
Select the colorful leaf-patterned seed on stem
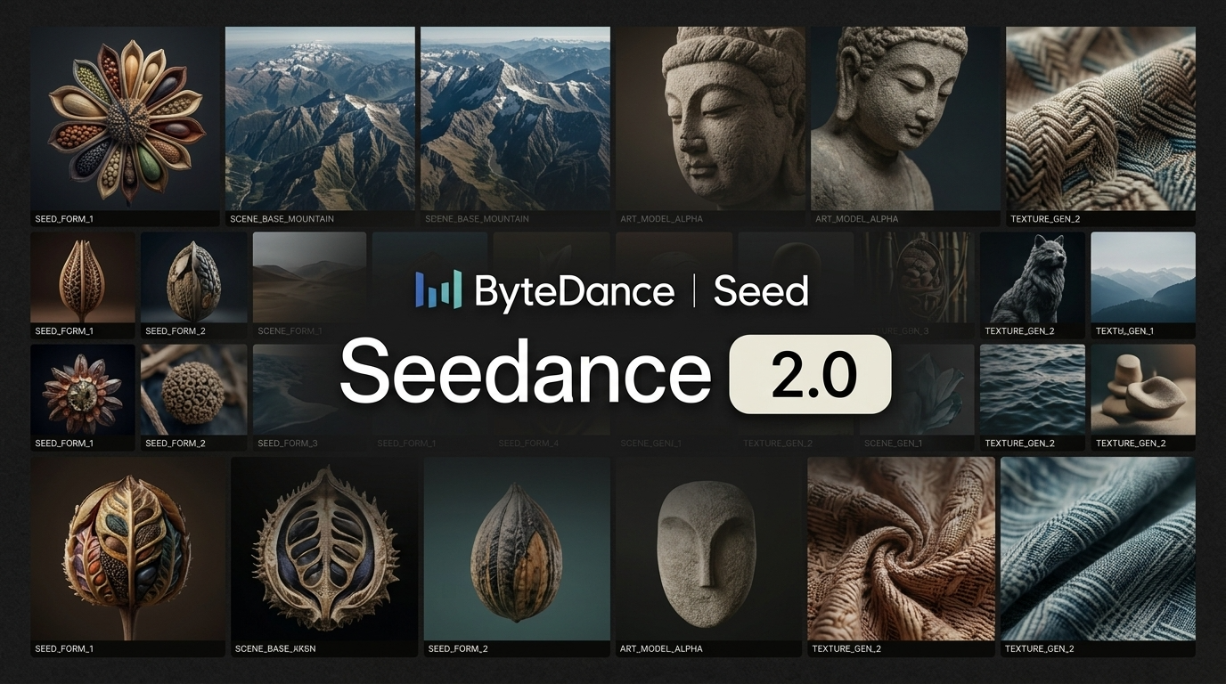point(128,549)
